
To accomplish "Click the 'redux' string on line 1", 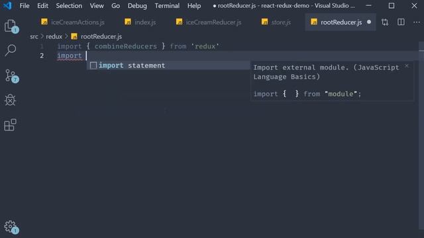I will click(205, 46).
